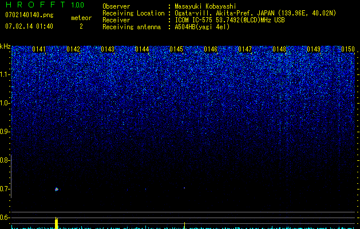Click the HROFFT title text
The width and height of the screenshot is (360, 229).
click(x=35, y=5)
